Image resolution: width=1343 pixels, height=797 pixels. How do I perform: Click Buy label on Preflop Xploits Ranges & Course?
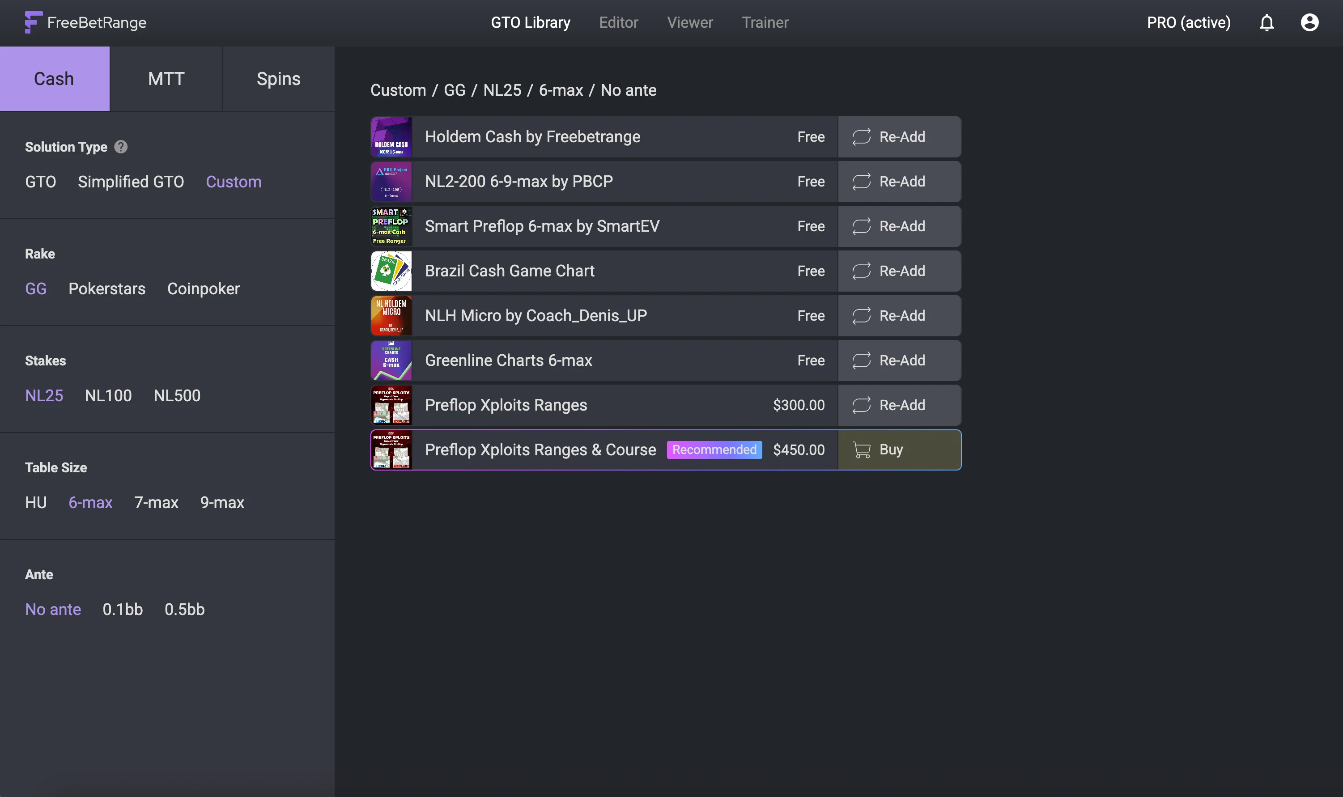pos(891,449)
